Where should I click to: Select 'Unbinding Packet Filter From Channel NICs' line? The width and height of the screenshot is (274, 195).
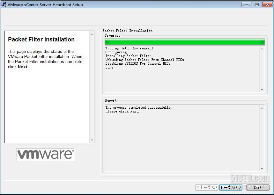[x=144, y=60]
